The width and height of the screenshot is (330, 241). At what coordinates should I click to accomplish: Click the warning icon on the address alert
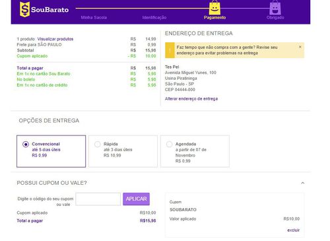170,50
